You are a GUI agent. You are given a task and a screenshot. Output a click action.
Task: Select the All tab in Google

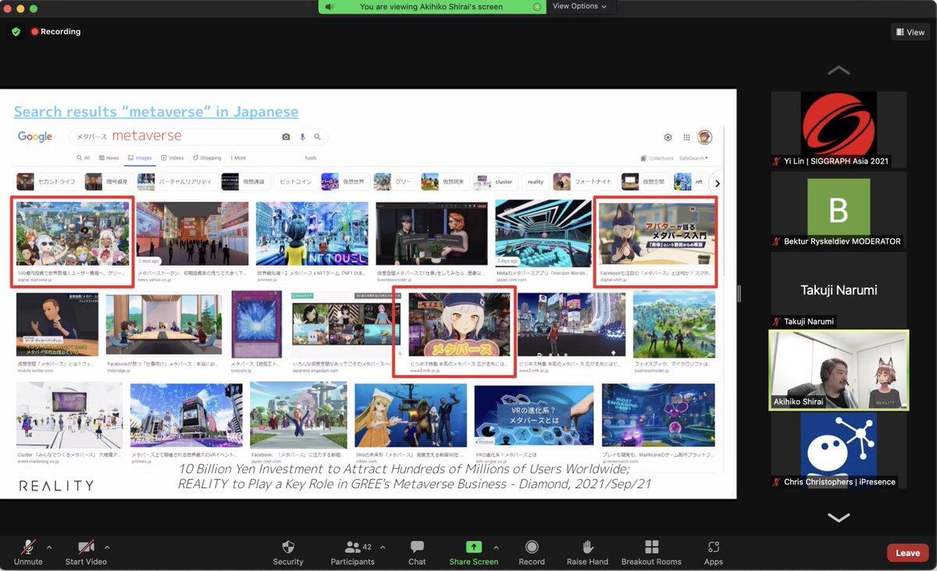pos(82,158)
